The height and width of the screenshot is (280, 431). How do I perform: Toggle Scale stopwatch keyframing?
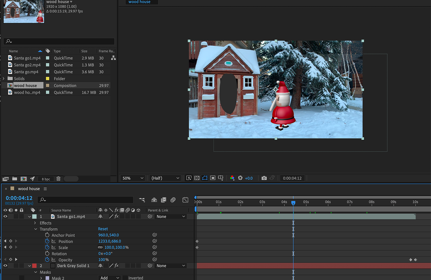47,247
